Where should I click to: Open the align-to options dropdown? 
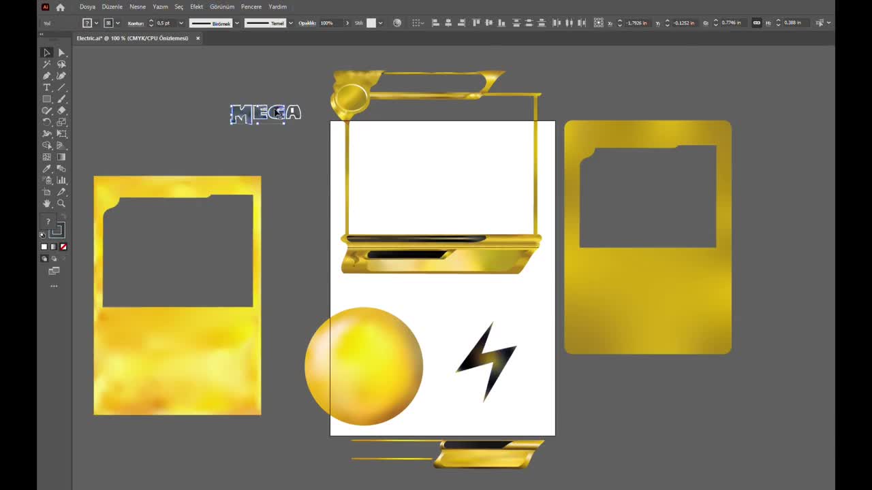click(417, 22)
